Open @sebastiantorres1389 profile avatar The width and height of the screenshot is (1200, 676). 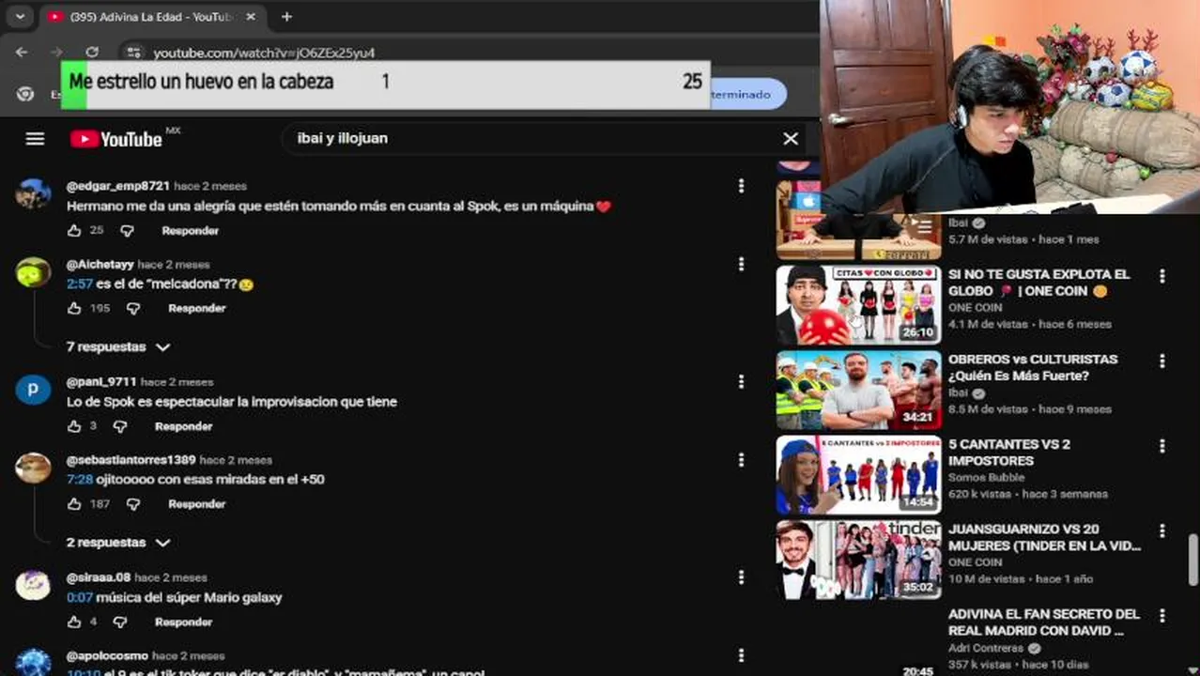[x=33, y=467]
